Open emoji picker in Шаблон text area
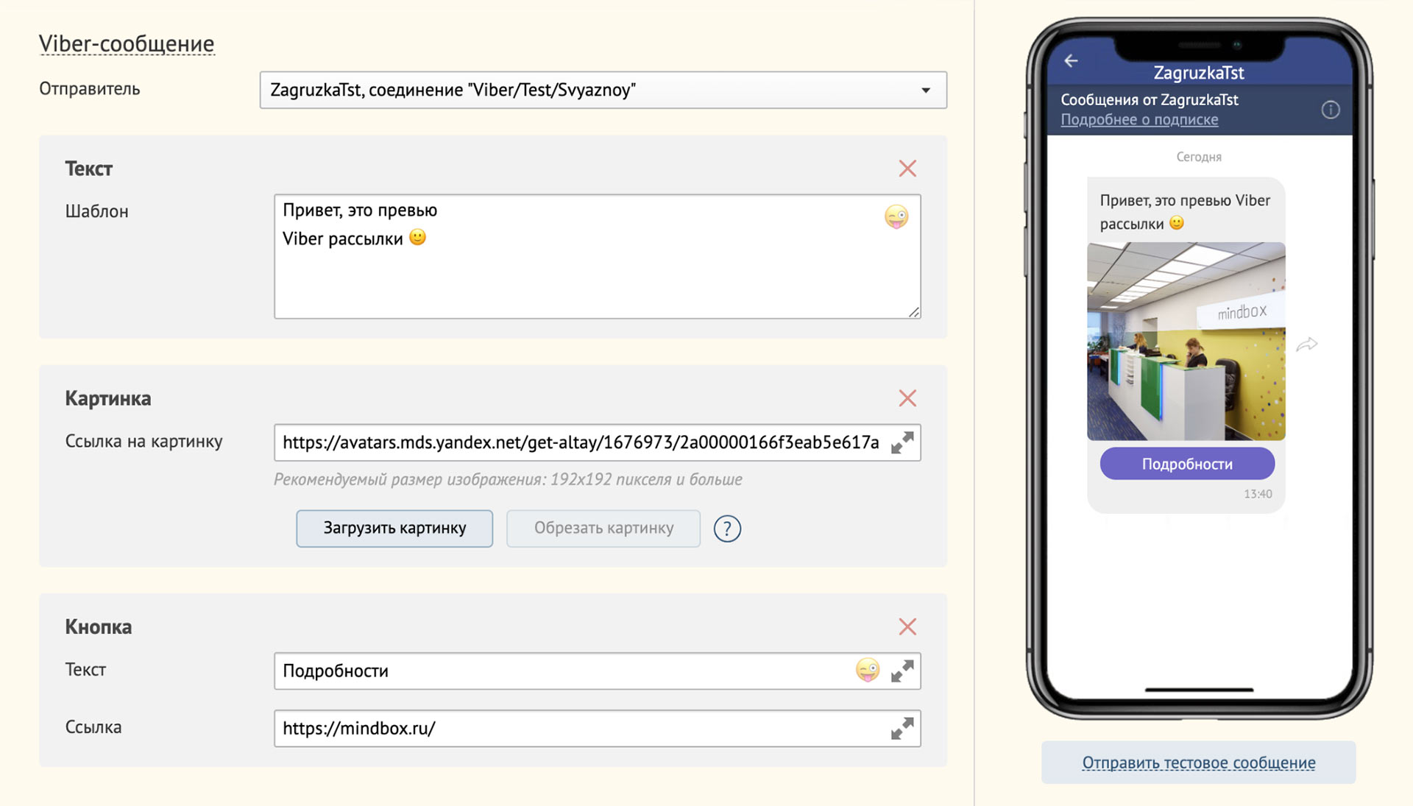The width and height of the screenshot is (1413, 806). [x=896, y=216]
